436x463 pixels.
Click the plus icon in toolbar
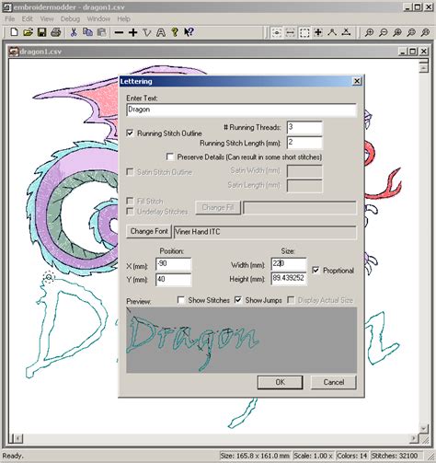click(133, 32)
